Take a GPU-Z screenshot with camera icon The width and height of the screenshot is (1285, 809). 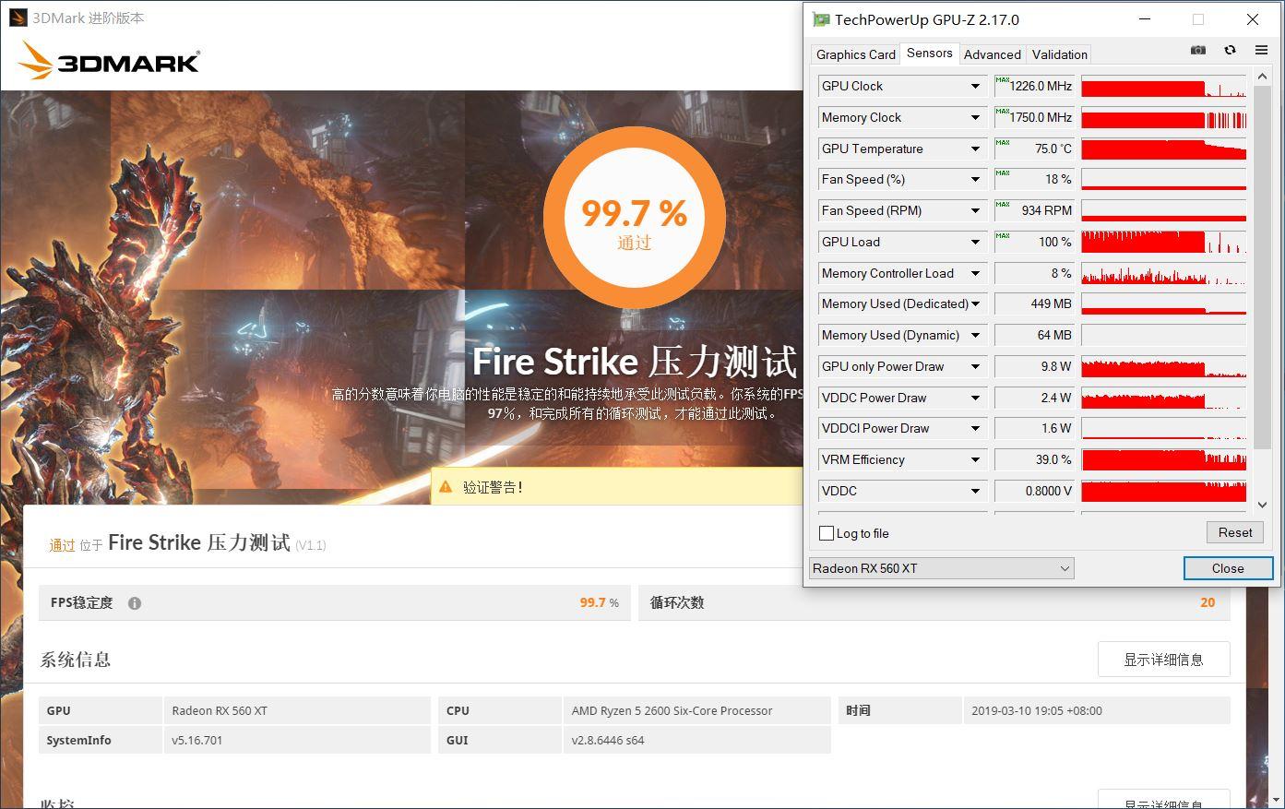coord(1197,50)
